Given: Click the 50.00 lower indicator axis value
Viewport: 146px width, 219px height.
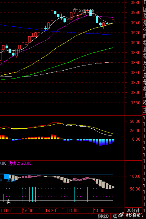Looking at the screenshot, I should click(135, 189).
